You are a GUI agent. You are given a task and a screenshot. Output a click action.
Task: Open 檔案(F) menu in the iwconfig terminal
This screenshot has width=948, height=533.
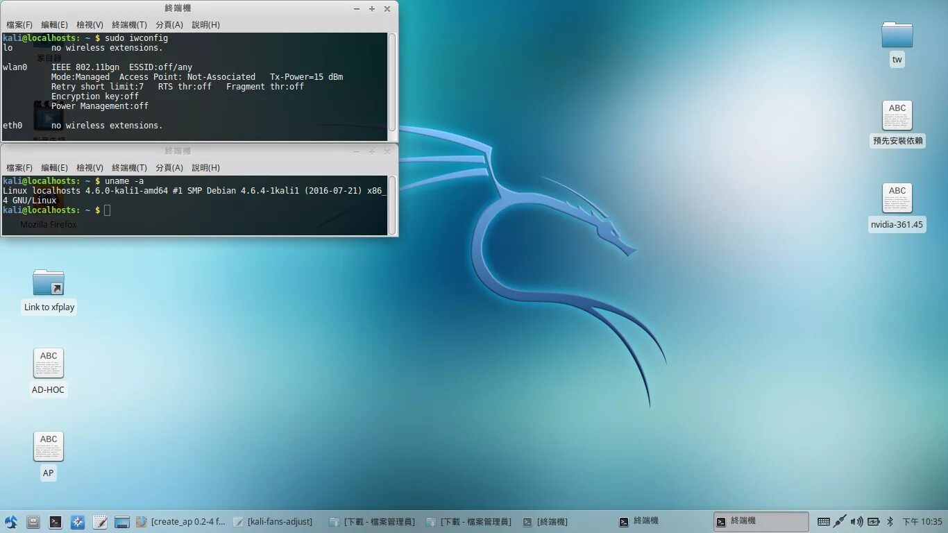click(x=19, y=24)
